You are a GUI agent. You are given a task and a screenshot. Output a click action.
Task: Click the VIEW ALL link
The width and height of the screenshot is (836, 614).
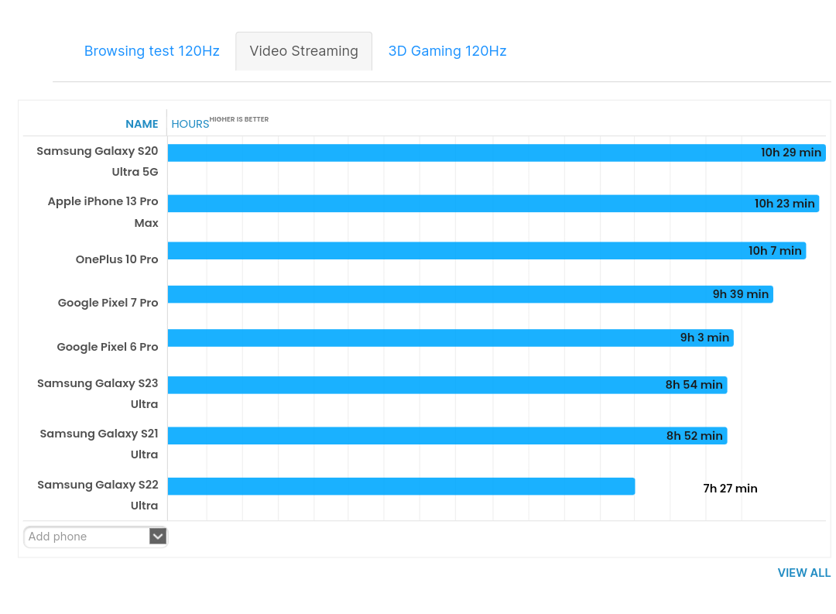pyautogui.click(x=803, y=573)
